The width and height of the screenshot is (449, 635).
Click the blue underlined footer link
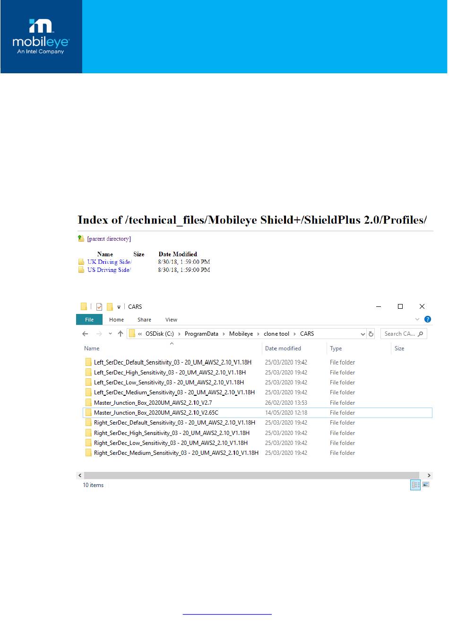point(227,614)
